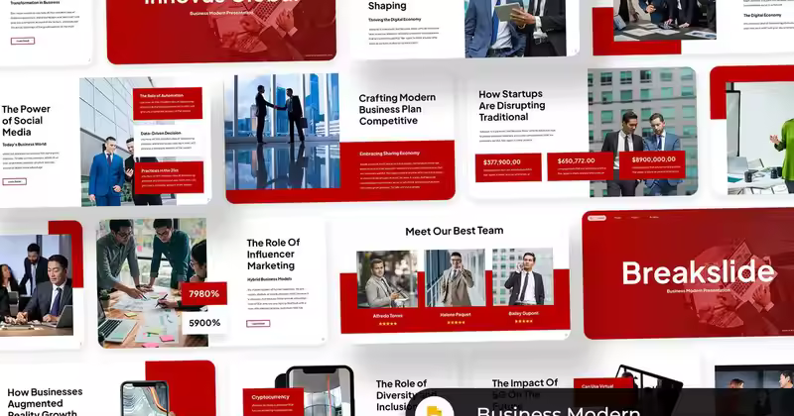Select the $377,900,00 red stat box
The height and width of the screenshot is (416, 794).
tap(508, 167)
